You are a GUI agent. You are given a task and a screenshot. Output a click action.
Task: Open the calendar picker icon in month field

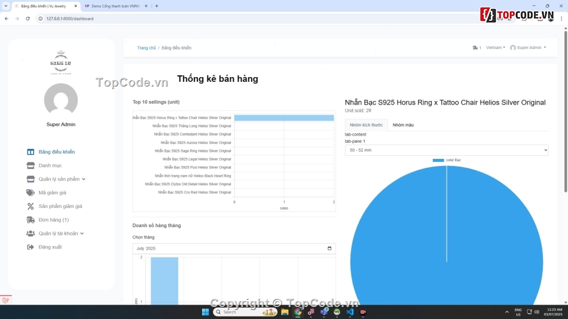tap(329, 248)
